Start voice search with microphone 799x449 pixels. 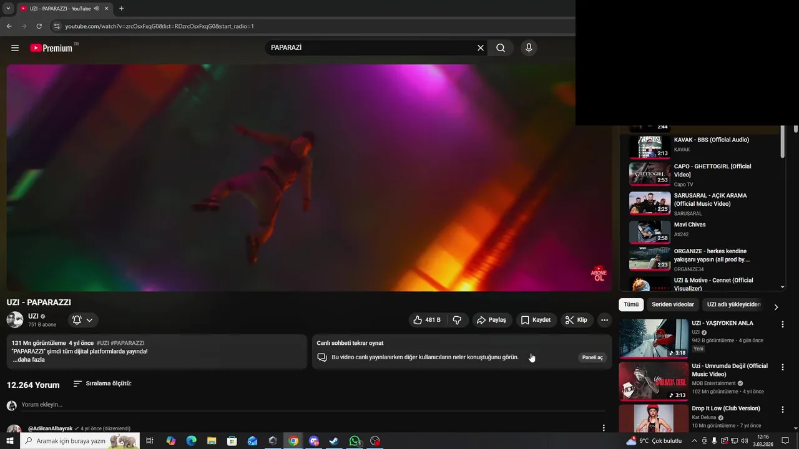click(529, 48)
